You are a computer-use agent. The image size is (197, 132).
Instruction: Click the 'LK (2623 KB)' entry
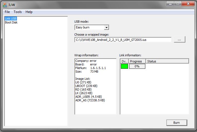coord(84,93)
